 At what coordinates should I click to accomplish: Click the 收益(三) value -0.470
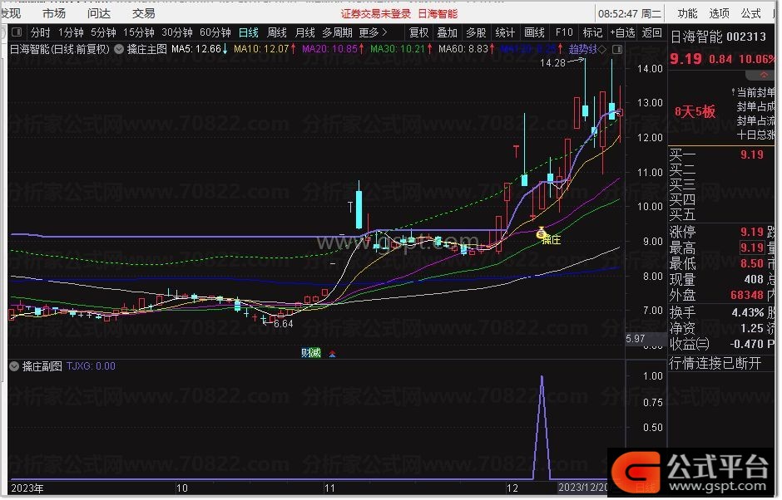click(x=746, y=345)
